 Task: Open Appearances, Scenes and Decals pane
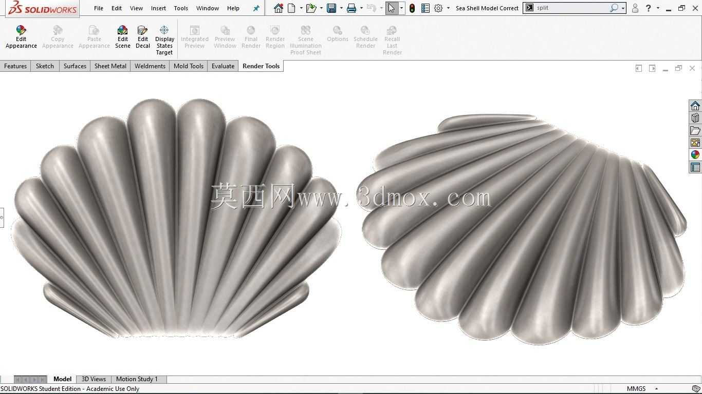pyautogui.click(x=695, y=155)
